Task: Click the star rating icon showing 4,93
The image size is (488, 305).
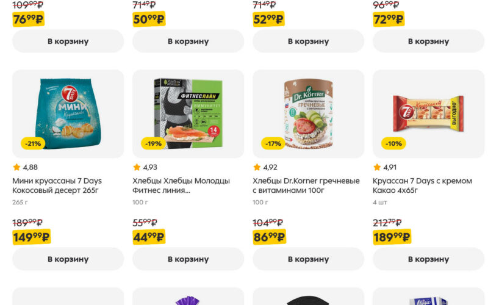Action: click(x=137, y=167)
